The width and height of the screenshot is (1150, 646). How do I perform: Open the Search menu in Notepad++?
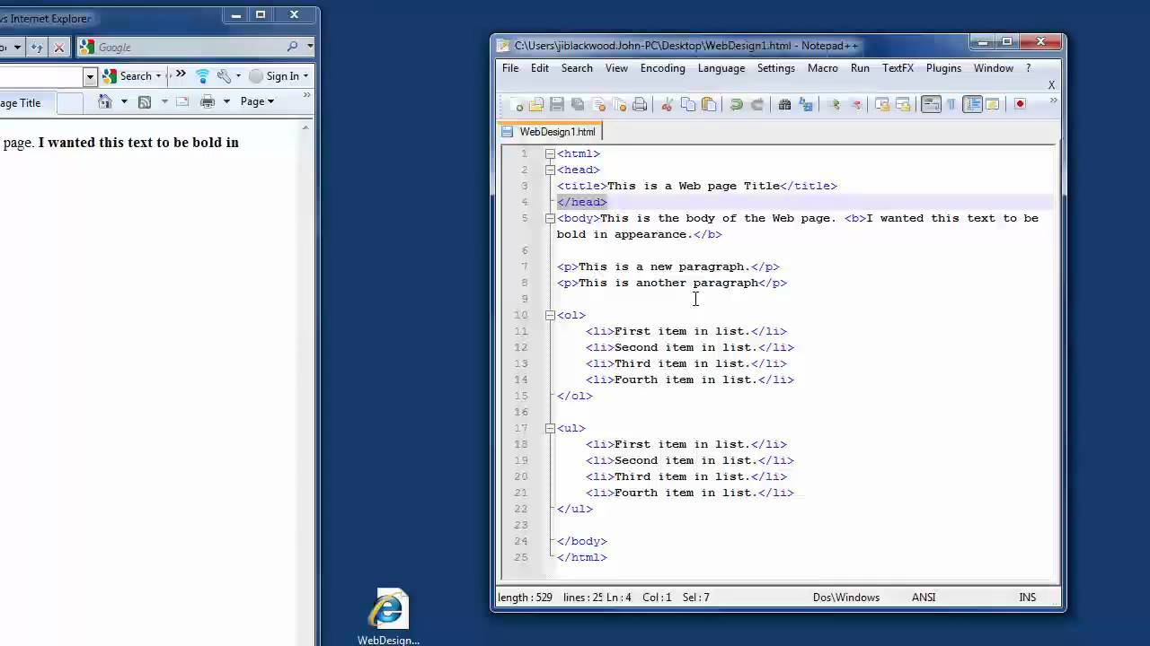click(577, 68)
